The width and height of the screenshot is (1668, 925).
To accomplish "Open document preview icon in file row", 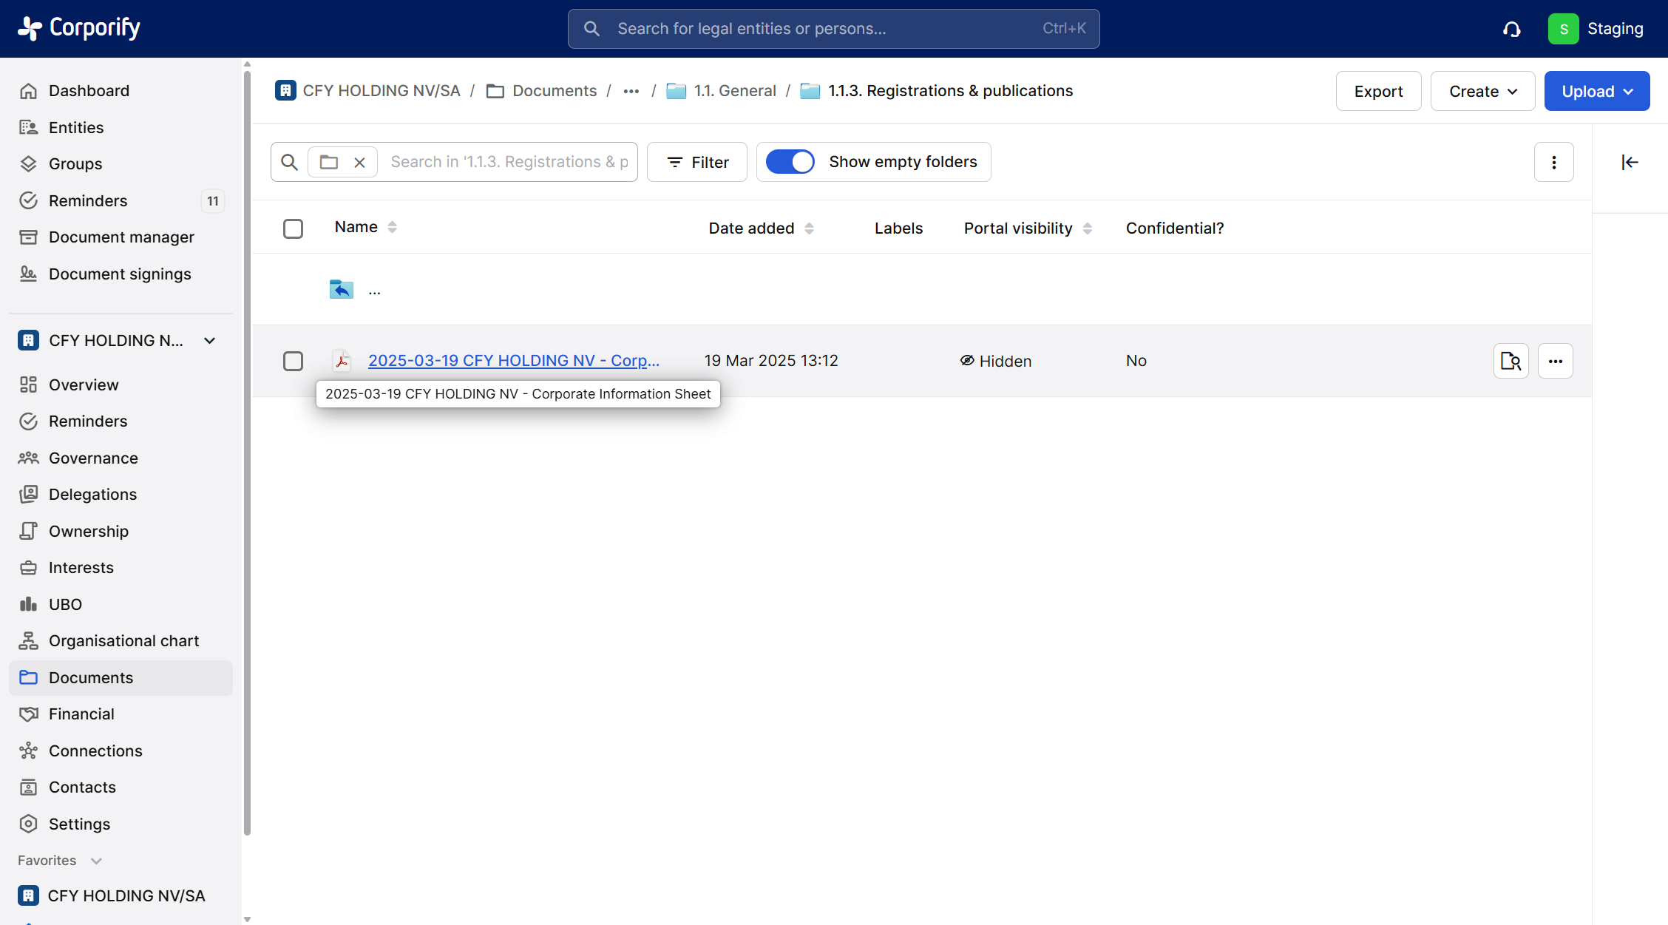I will click(x=1511, y=361).
